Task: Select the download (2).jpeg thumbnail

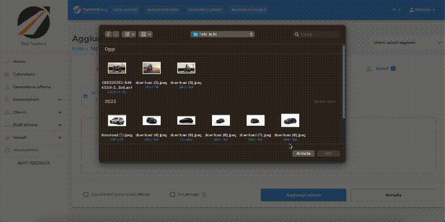Action: tap(151, 68)
